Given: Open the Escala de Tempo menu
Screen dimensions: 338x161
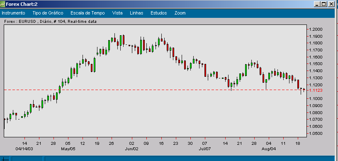Looking at the screenshot, I should [x=88, y=13].
